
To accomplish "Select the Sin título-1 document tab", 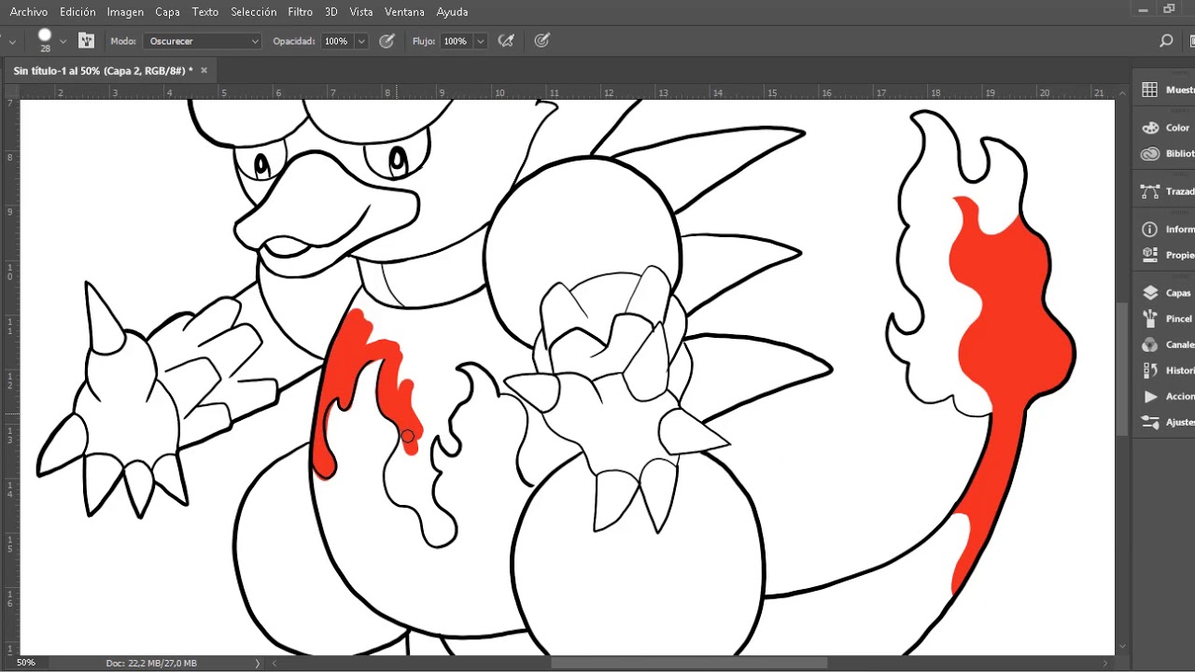I will point(103,70).
